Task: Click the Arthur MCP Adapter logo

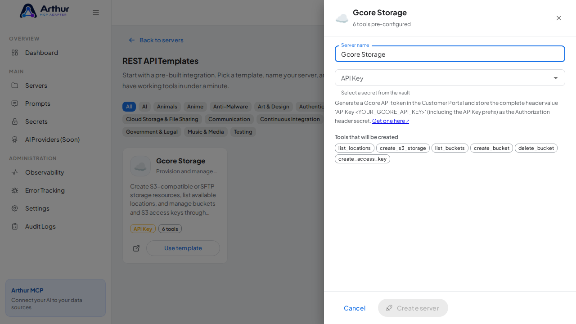Action: (x=45, y=11)
